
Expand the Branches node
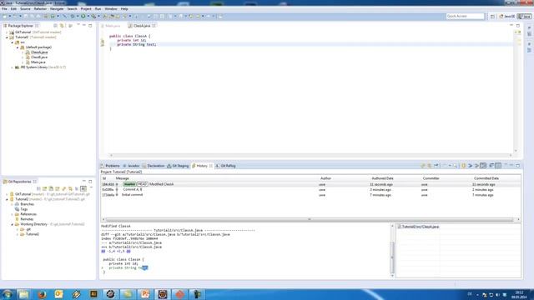[x=13, y=204]
